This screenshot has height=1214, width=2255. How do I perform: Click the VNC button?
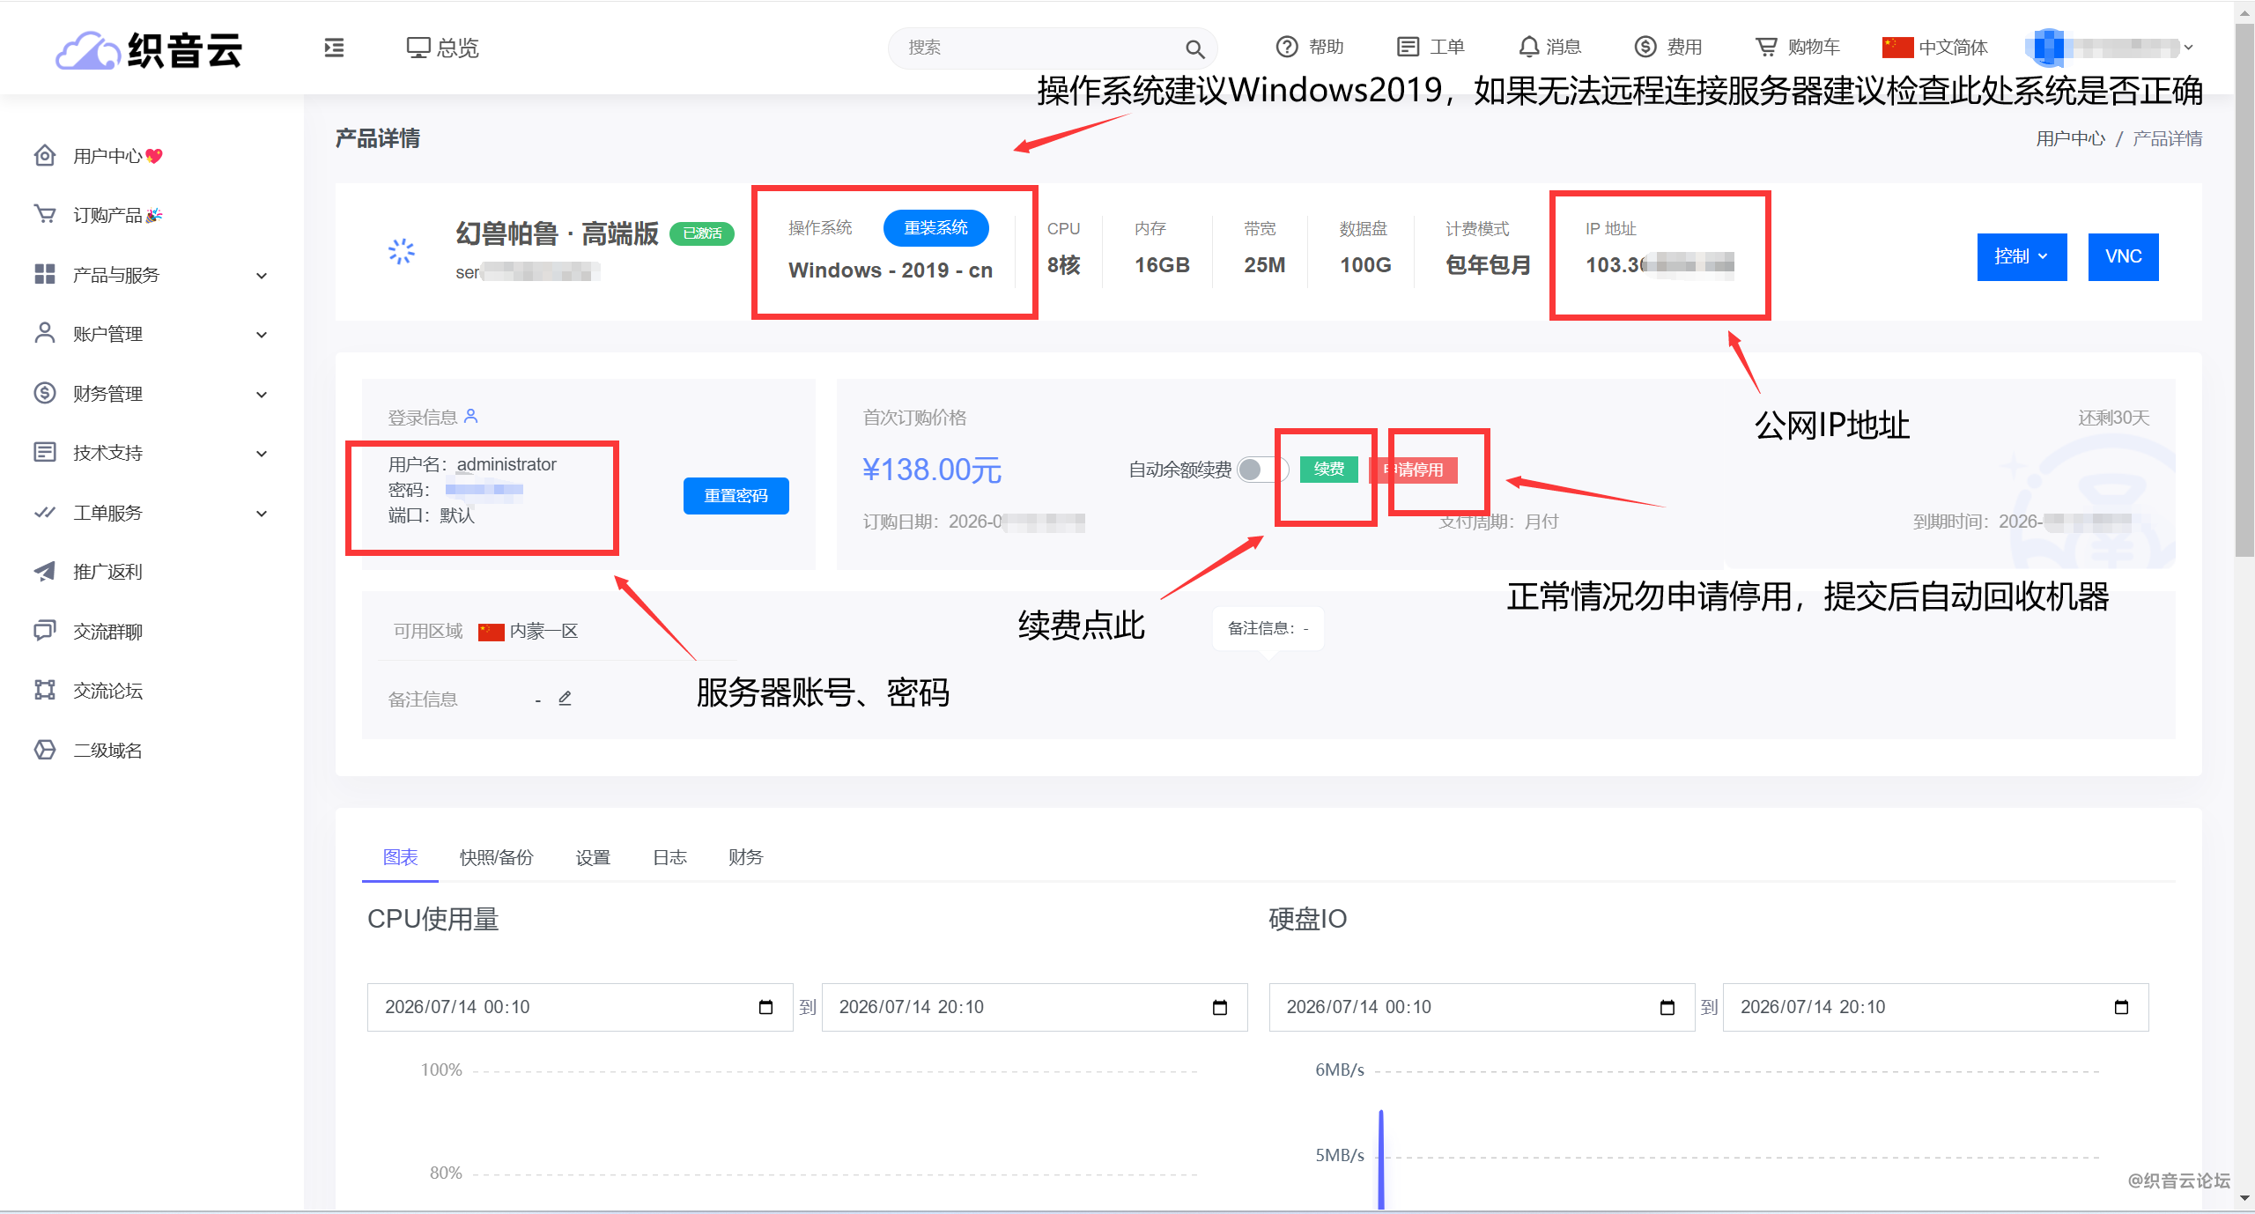2123,256
